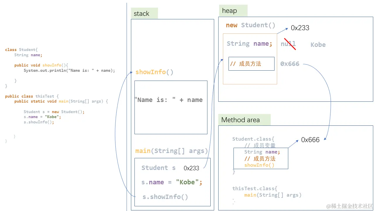Click "Student s" in the main frame
The width and height of the screenshot is (375, 211).
pos(158,168)
